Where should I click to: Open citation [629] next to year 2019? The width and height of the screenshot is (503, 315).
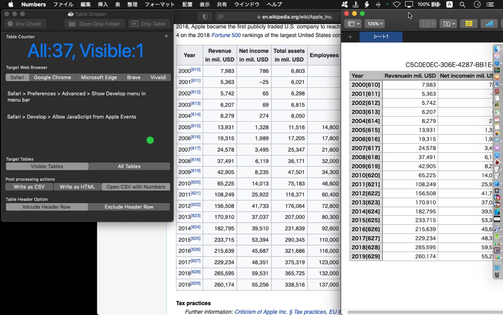(x=195, y=283)
